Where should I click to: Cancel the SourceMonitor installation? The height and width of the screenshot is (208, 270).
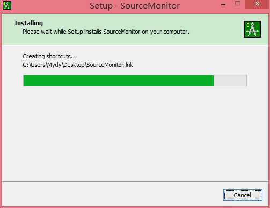tap(243, 195)
